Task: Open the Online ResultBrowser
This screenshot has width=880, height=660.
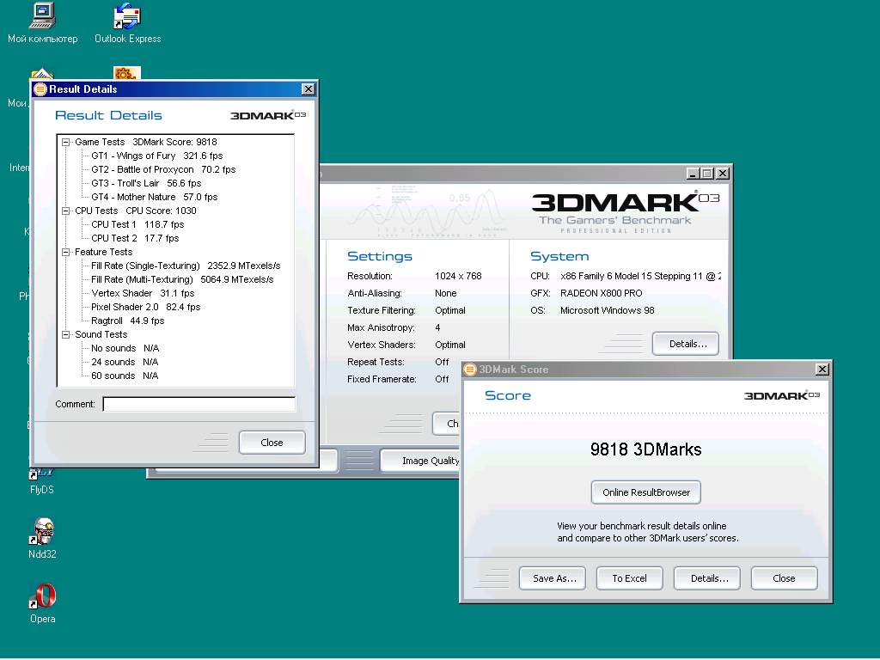Action: tap(646, 492)
